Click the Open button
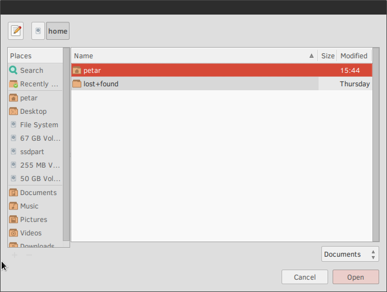The width and height of the screenshot is (387, 292). click(x=356, y=277)
